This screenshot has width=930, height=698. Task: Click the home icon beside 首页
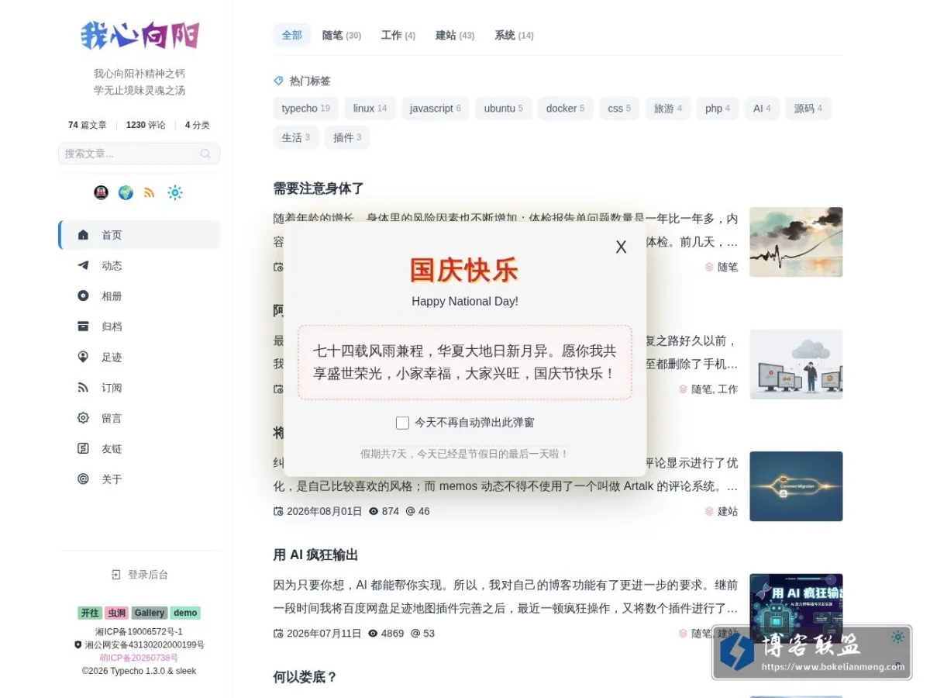tap(83, 235)
